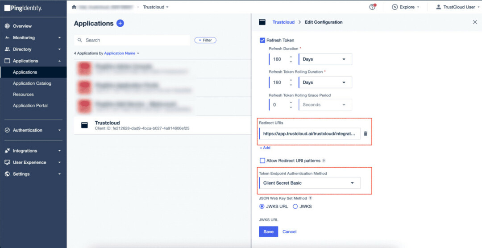482x248 pixels.
Task: Click the Monitoring pulse icon
Action: point(8,37)
